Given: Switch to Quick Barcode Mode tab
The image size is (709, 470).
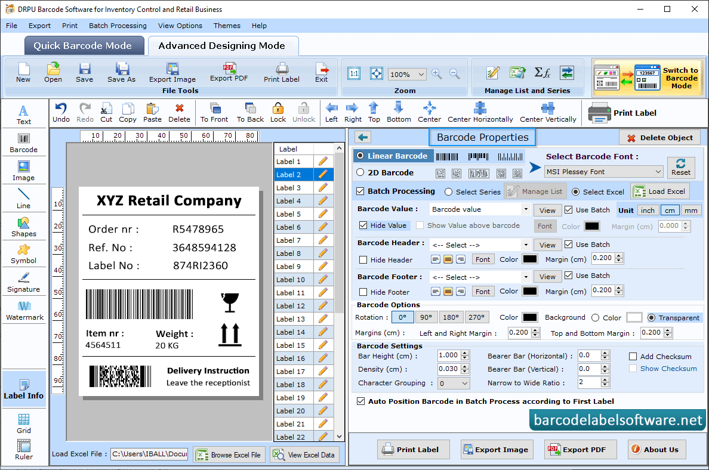Looking at the screenshot, I should [83, 46].
